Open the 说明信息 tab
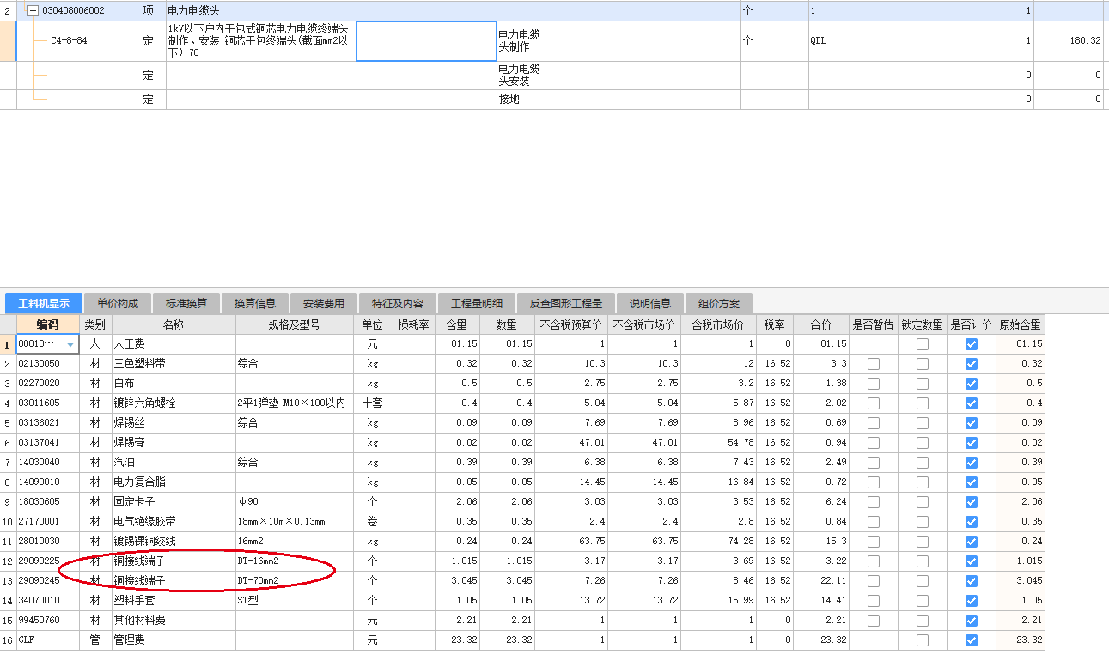This screenshot has width=1109, height=661. click(650, 303)
